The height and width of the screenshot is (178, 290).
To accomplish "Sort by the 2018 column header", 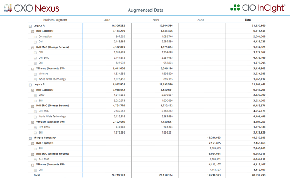I will coord(107,20).
